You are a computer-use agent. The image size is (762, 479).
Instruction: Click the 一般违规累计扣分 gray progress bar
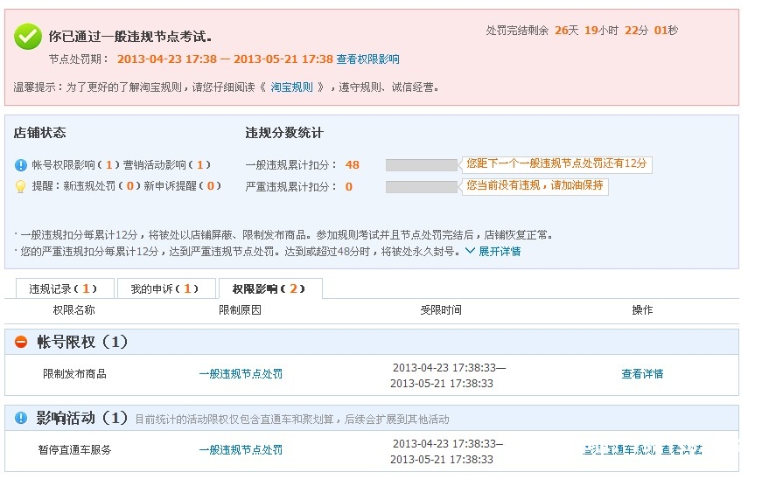421,165
